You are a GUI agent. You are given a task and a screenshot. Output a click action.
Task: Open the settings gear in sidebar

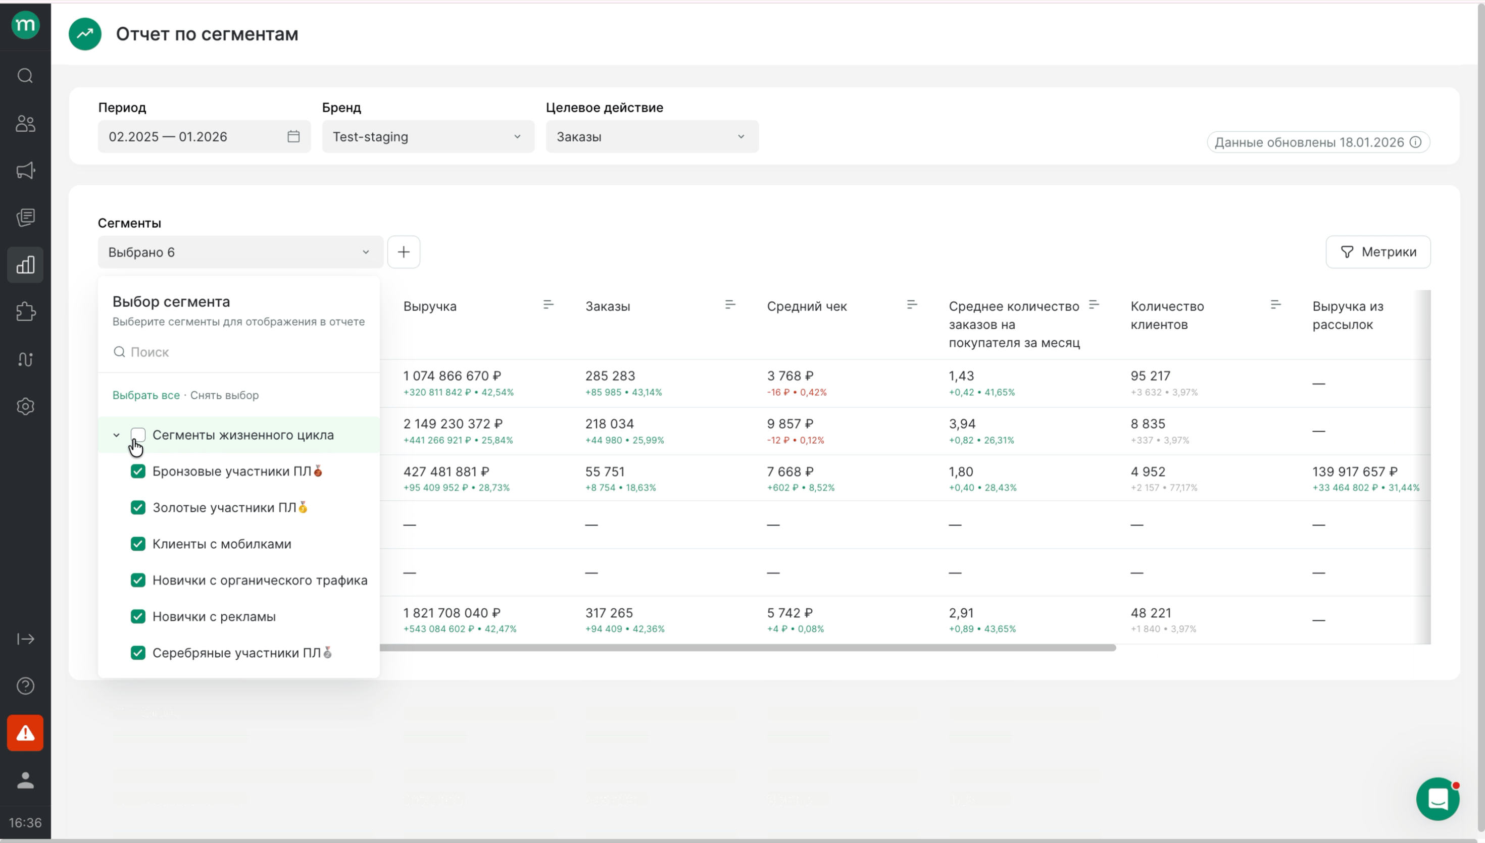tap(25, 406)
